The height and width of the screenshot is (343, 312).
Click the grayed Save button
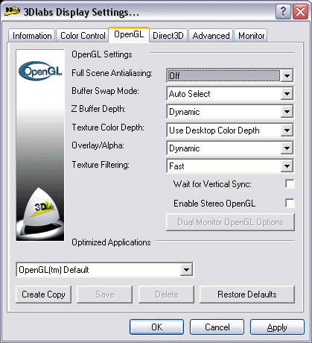click(x=104, y=295)
